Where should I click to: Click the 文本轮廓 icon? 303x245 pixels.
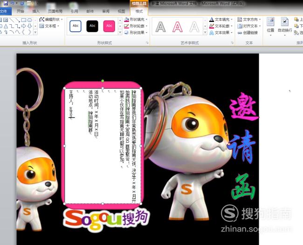pos(212,26)
